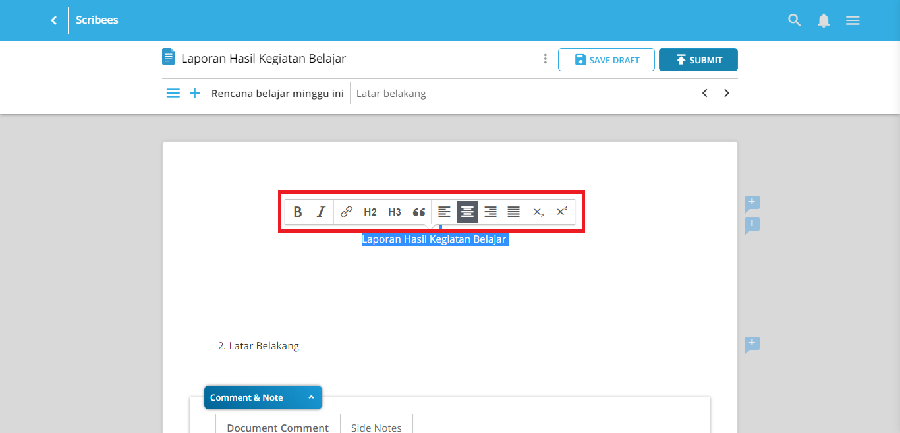Apply superscript formatting
The width and height of the screenshot is (900, 433).
[561, 212]
